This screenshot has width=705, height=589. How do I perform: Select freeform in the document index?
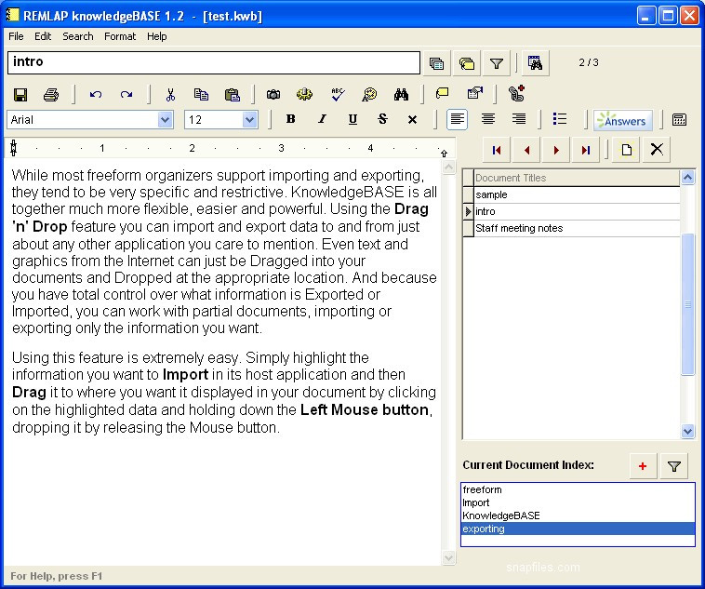(x=578, y=489)
